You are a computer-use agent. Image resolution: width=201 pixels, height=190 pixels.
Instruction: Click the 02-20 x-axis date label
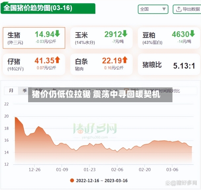(145, 170)
